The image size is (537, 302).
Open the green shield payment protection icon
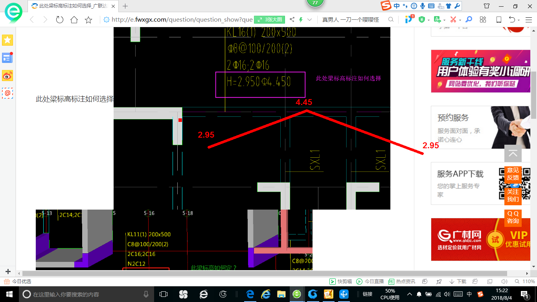[422, 20]
